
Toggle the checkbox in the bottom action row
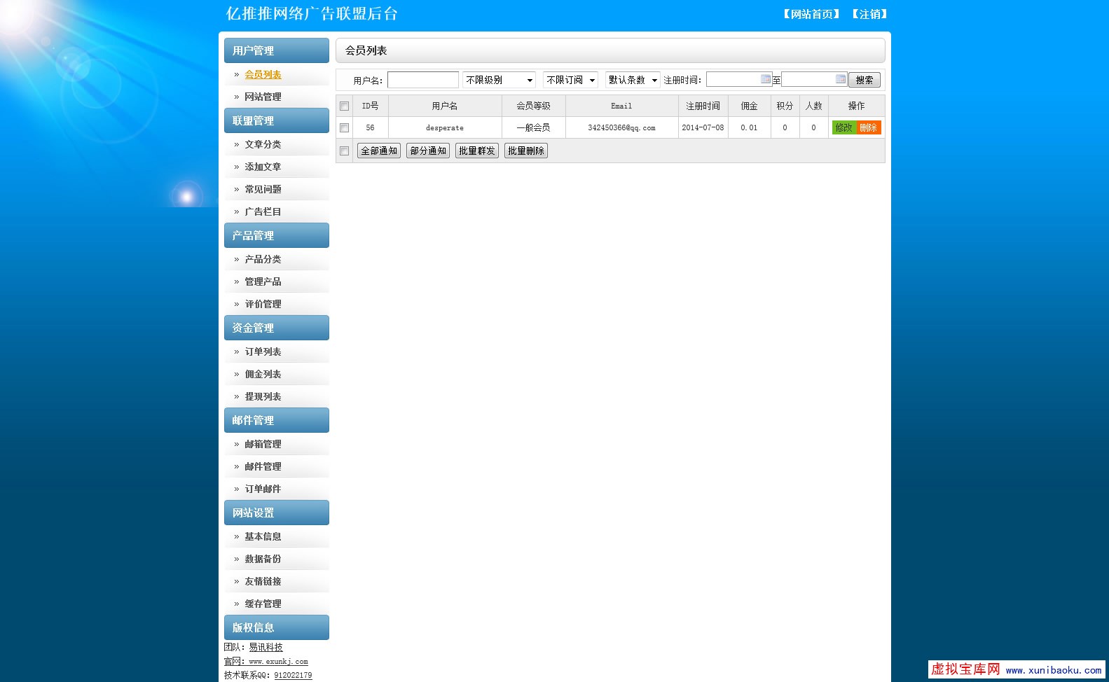coord(344,151)
